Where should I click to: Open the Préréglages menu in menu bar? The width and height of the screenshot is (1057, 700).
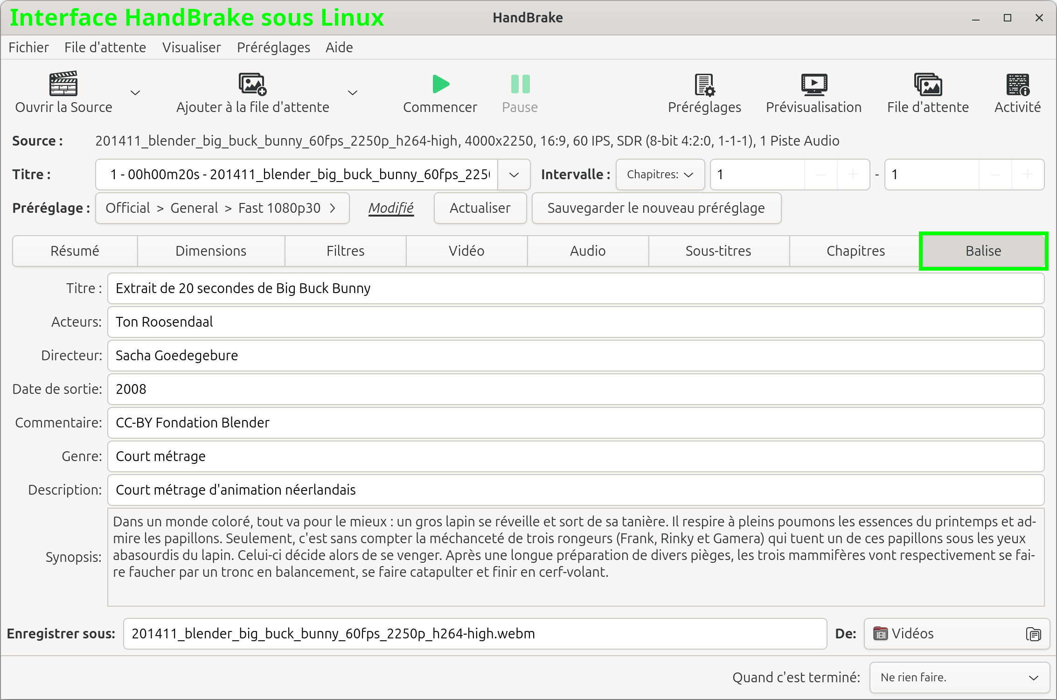[273, 47]
